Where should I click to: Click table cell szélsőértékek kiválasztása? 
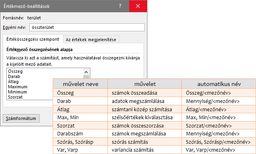pos(145,117)
